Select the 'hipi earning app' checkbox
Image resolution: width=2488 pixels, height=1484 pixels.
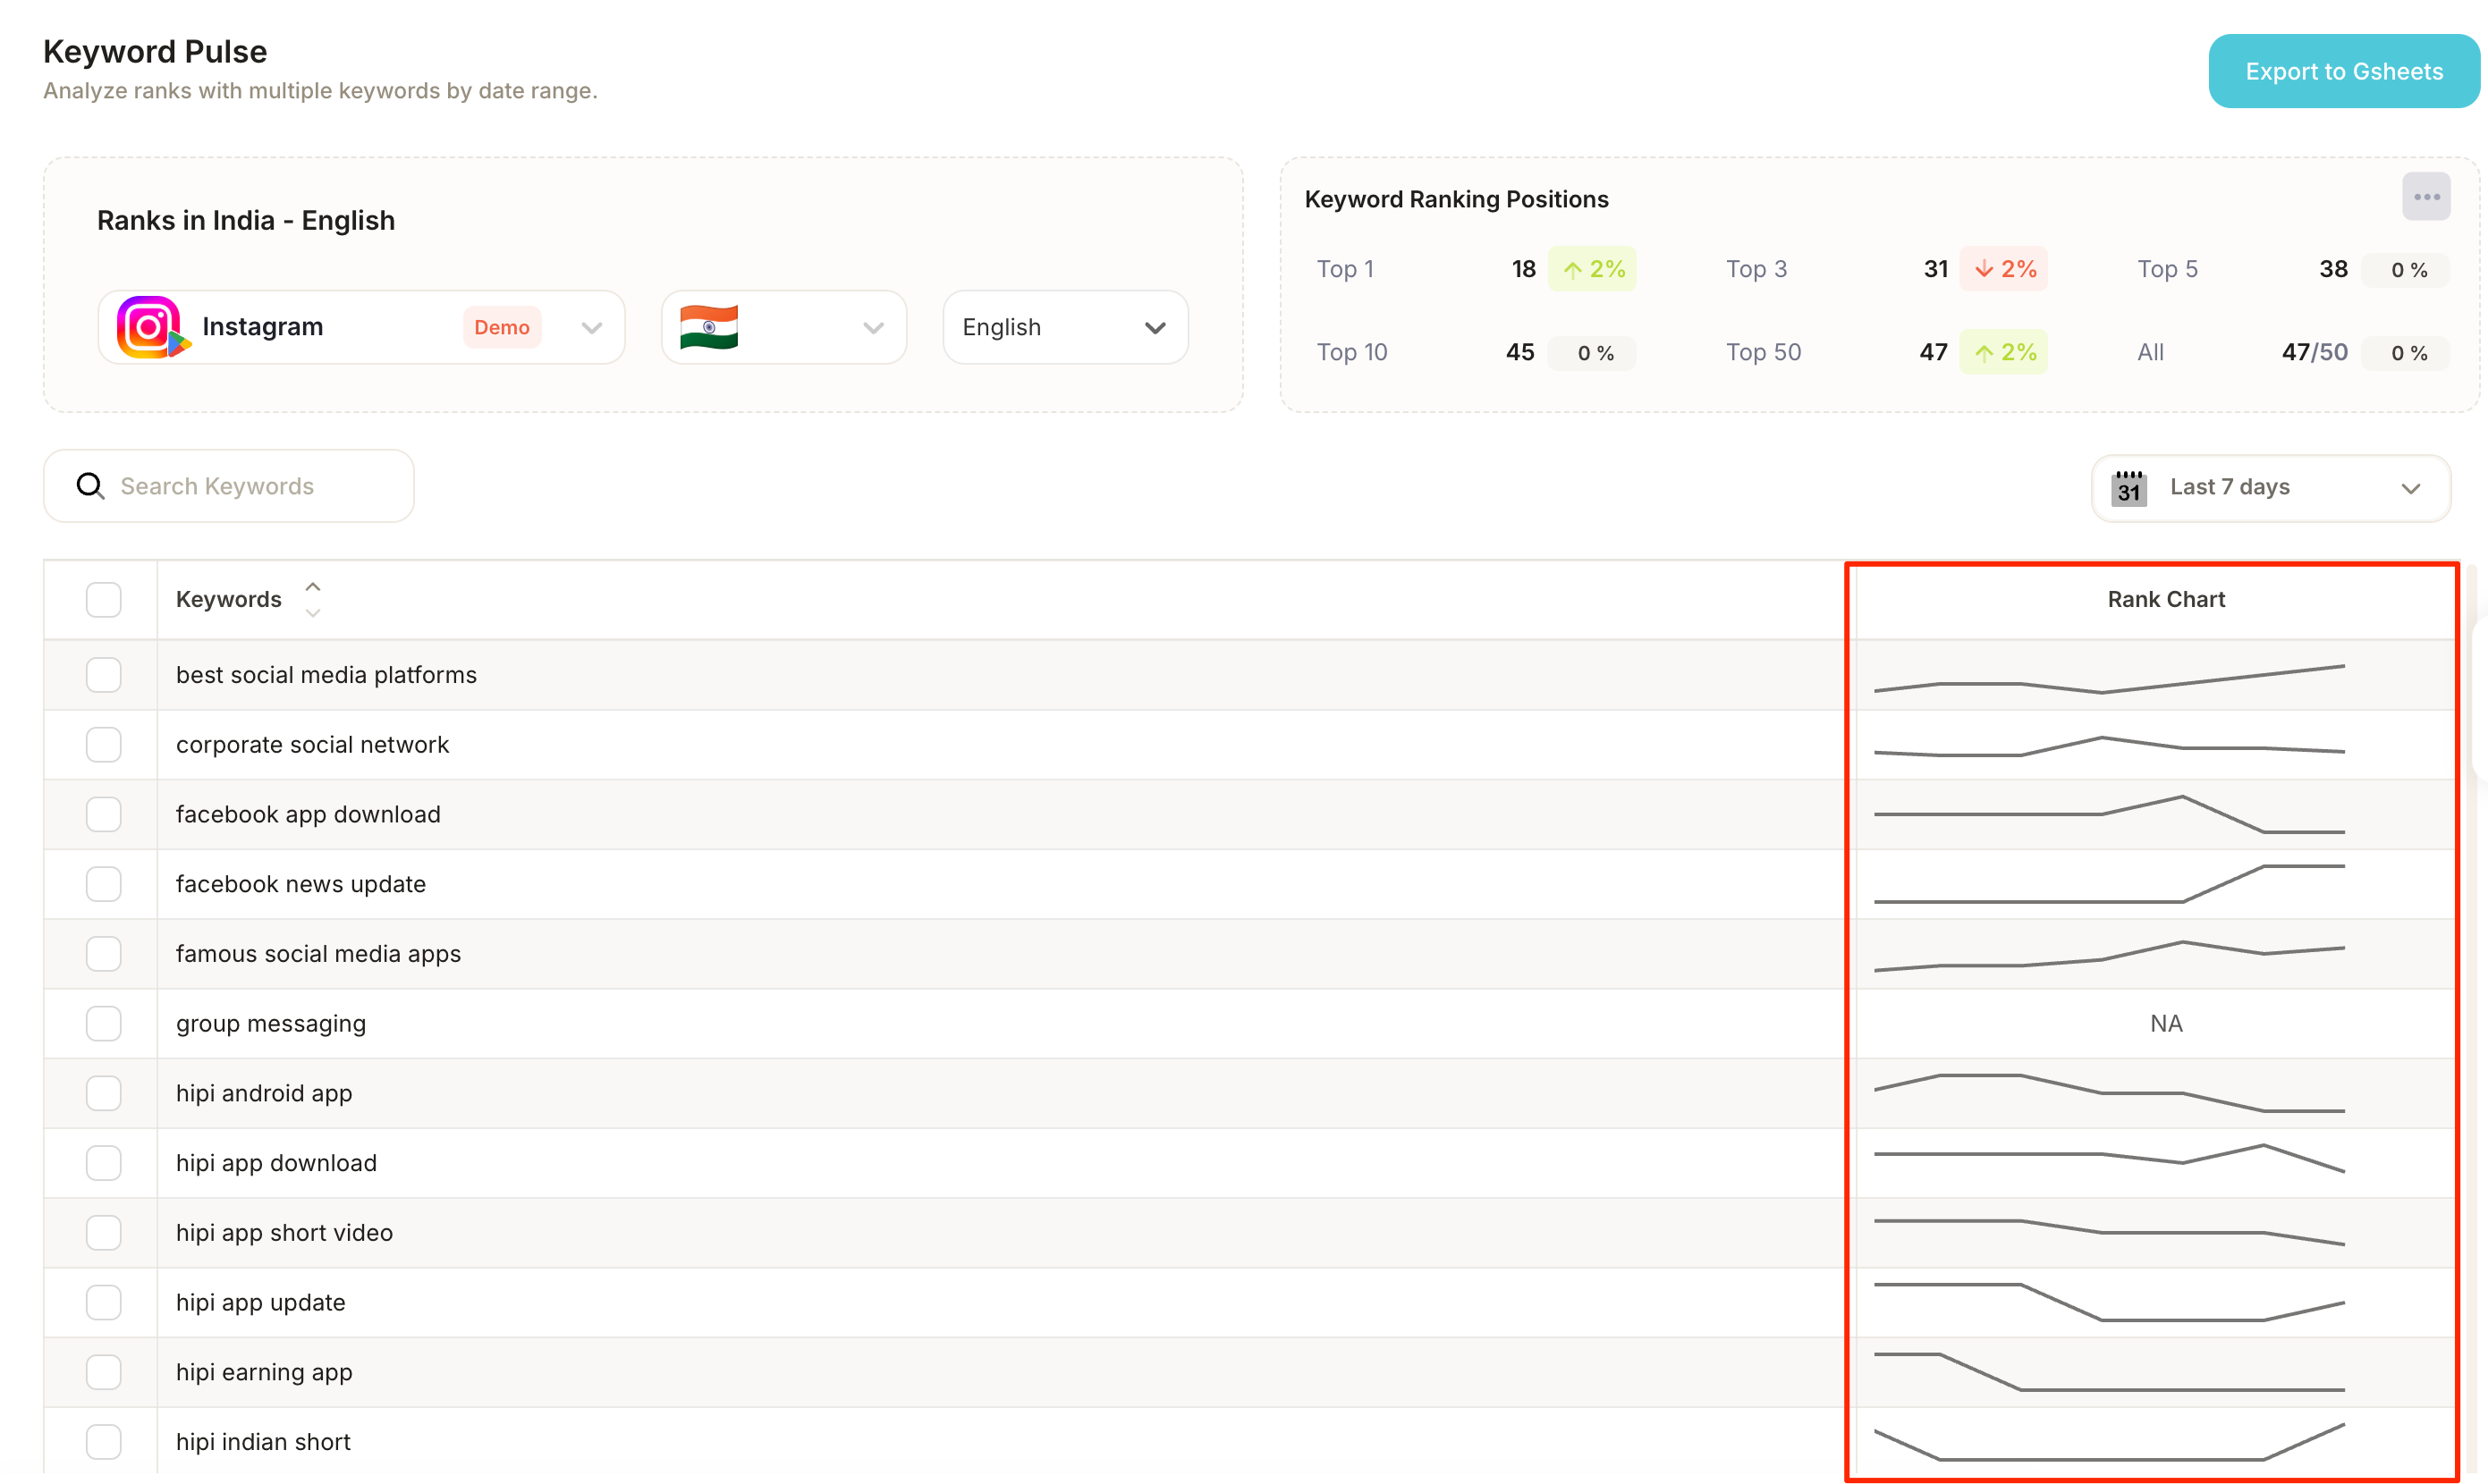[103, 1372]
